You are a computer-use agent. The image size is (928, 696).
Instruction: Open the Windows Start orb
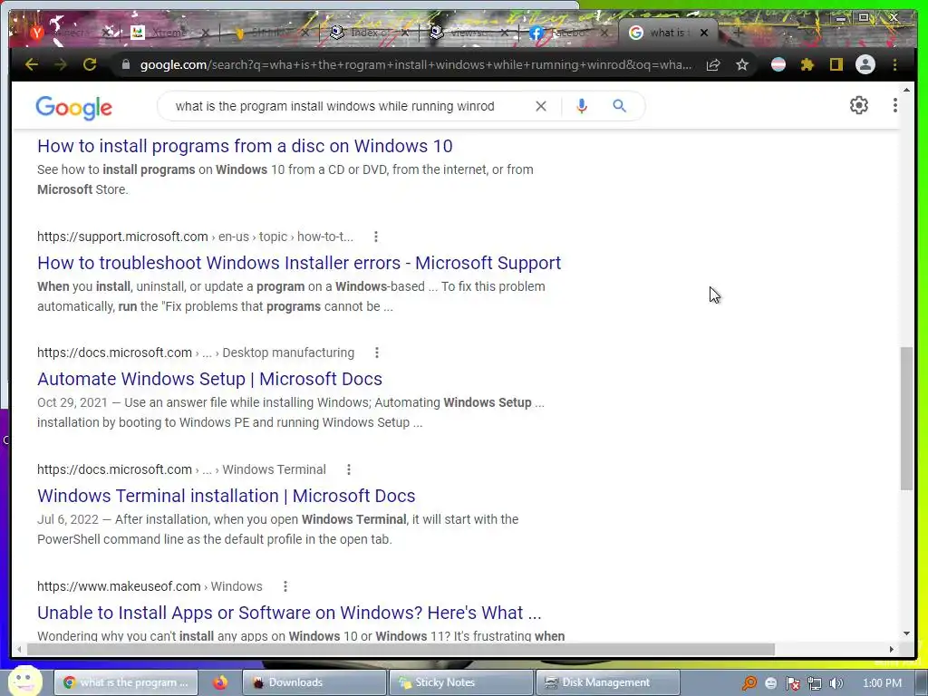click(24, 681)
